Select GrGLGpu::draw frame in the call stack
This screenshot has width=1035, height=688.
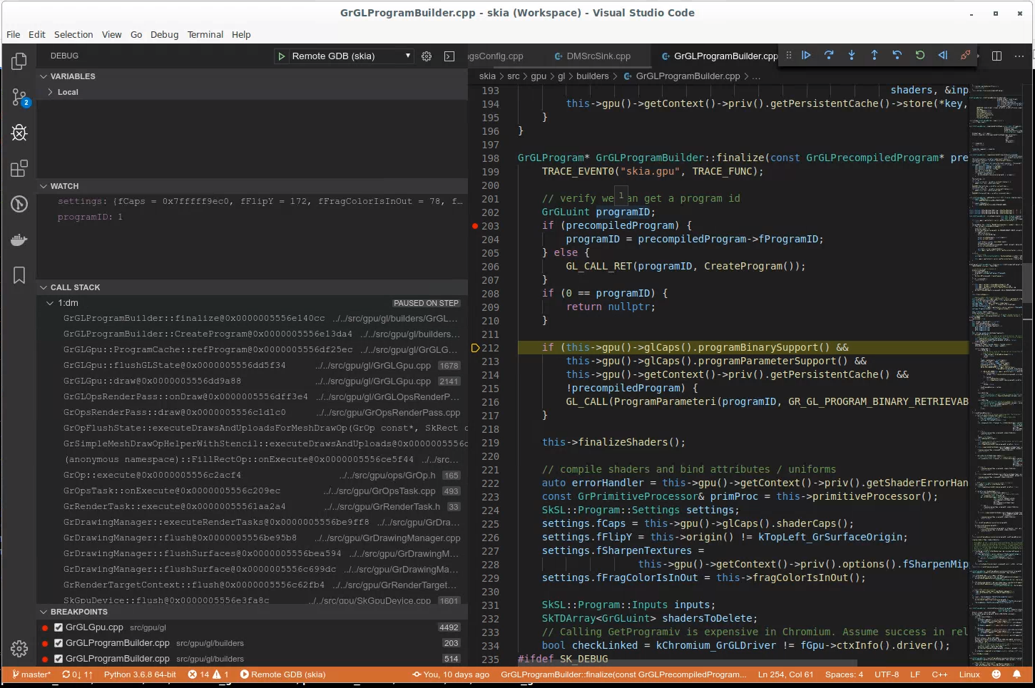(x=152, y=381)
